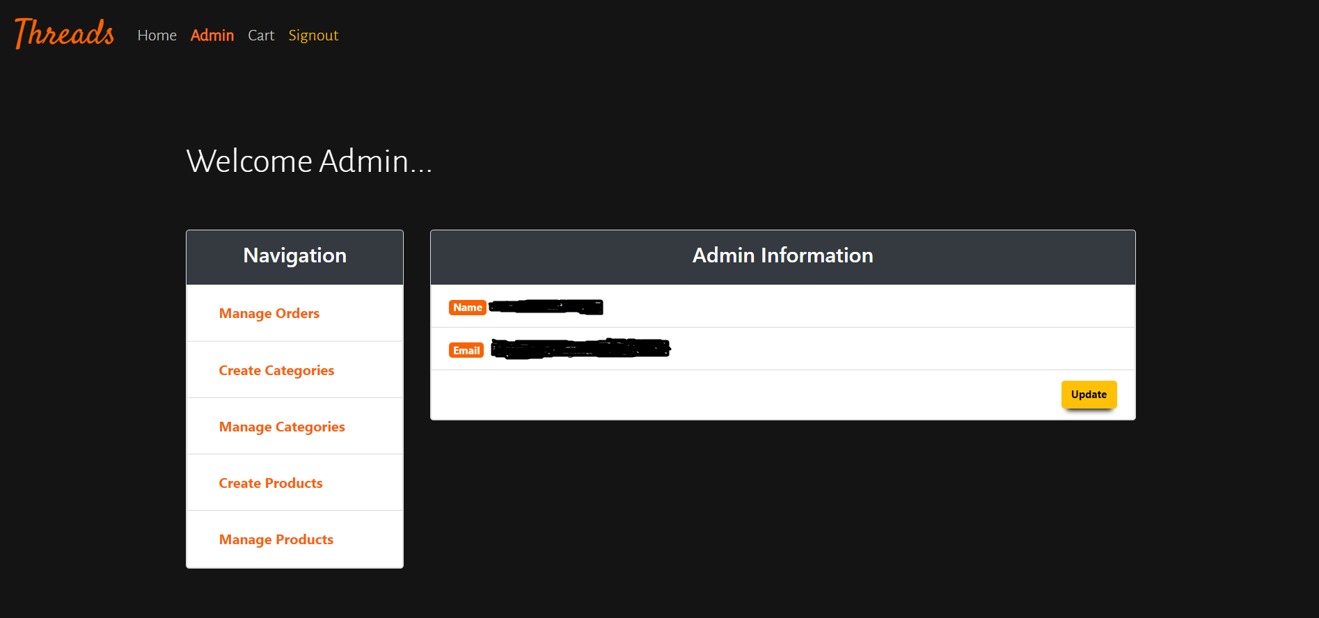
Task: Open Create Categories
Action: tap(276, 370)
